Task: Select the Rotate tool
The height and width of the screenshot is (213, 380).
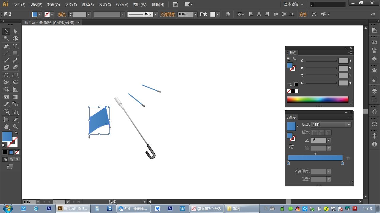Action: (6, 75)
